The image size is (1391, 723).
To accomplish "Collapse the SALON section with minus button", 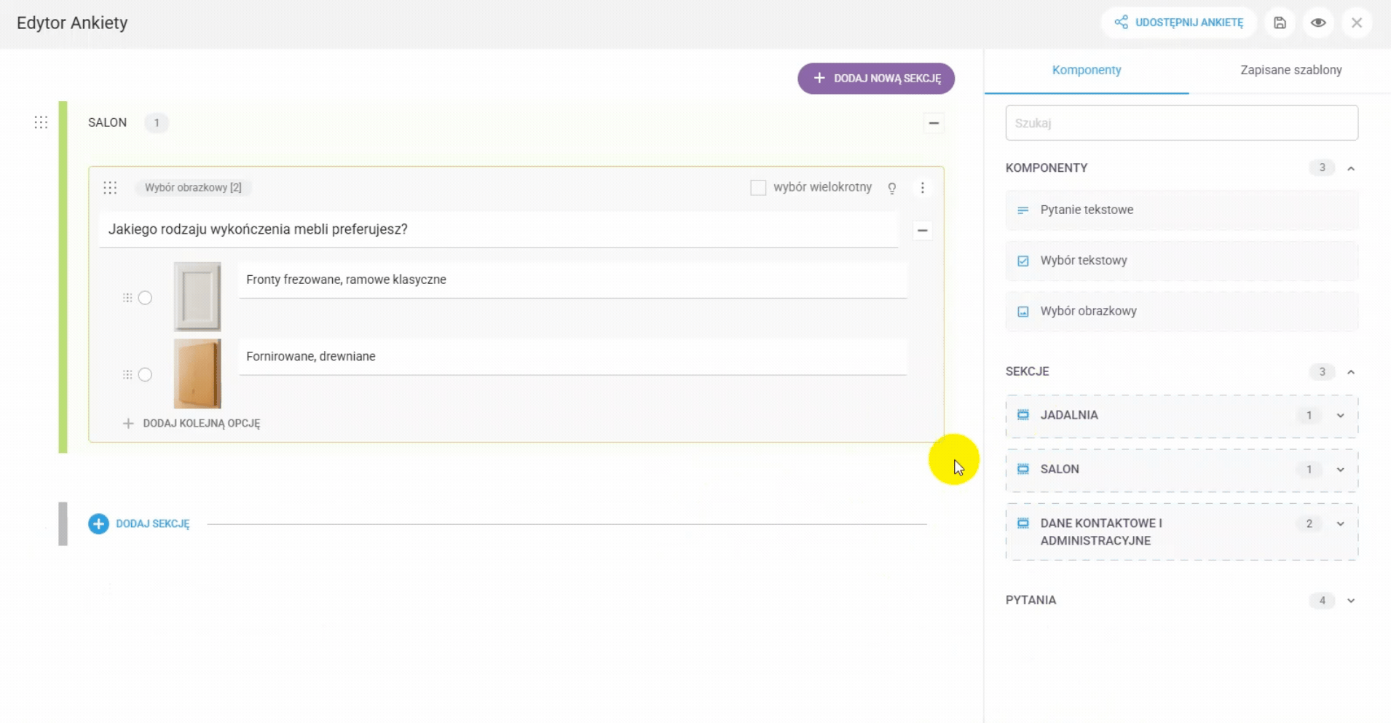I will click(x=934, y=123).
